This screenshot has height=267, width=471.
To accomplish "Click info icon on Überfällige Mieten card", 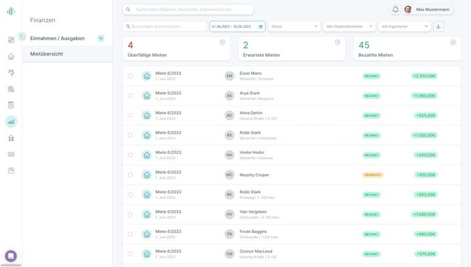I will 222,42.
